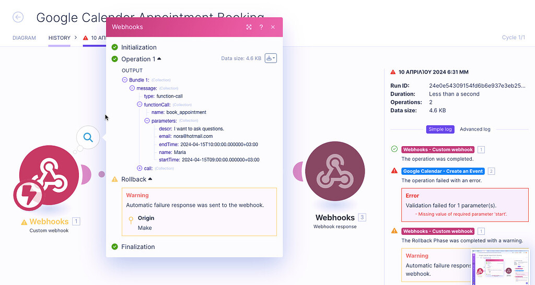Click the type value function-call
The height and width of the screenshot is (285, 535).
[170, 96]
